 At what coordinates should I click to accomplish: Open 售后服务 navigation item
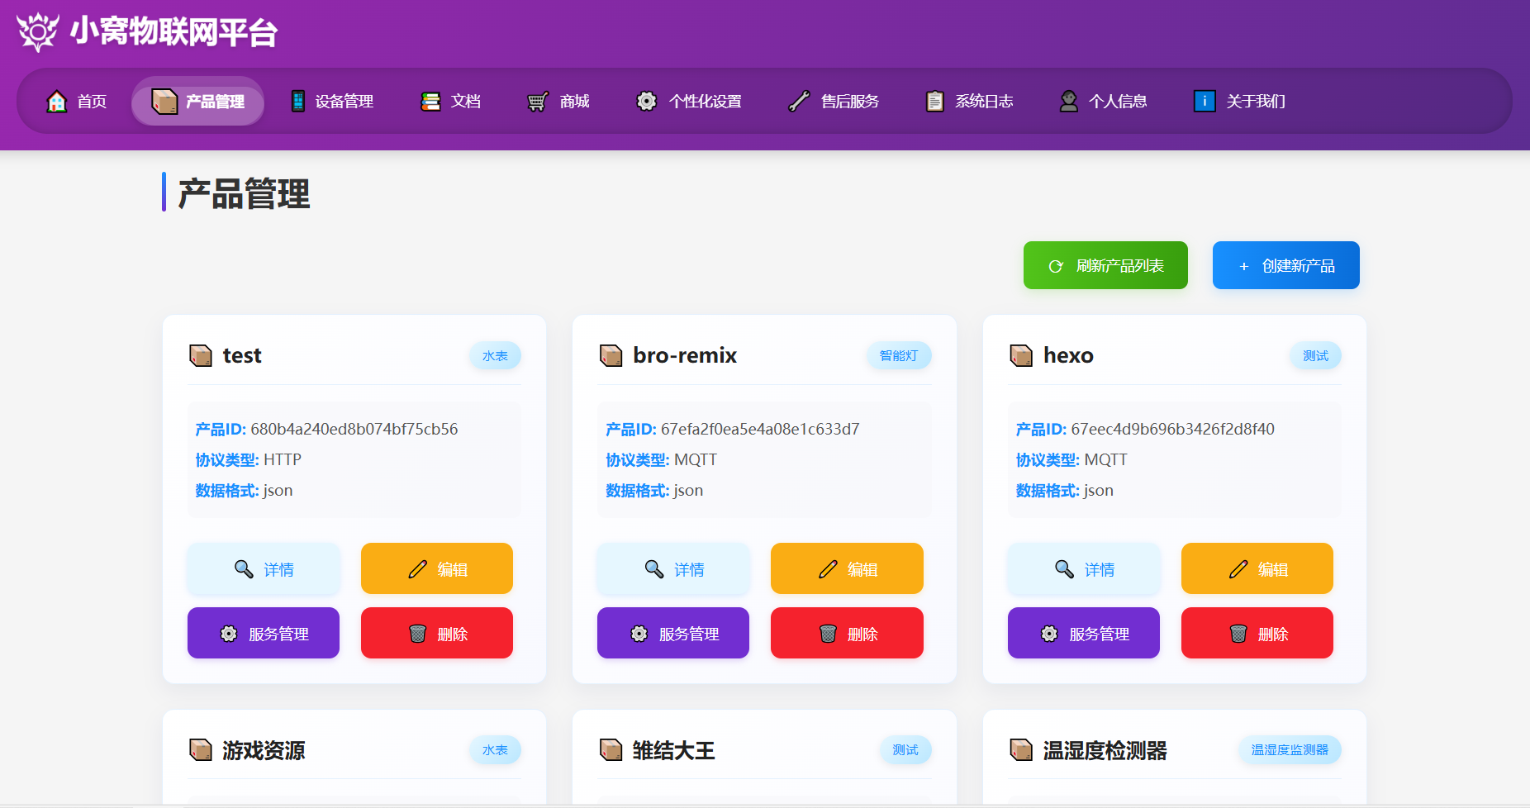click(x=834, y=101)
